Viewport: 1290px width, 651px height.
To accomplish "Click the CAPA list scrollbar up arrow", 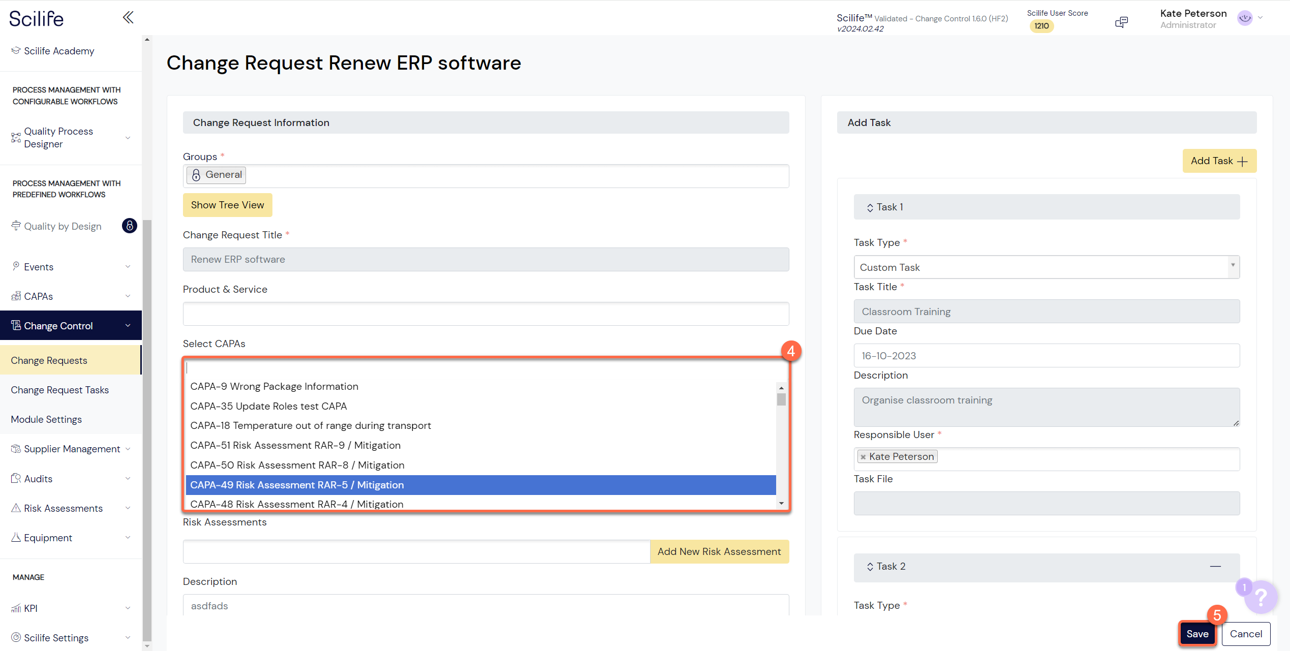I will (781, 387).
